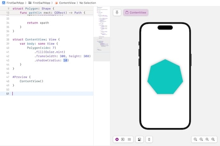Enable Live preview mode play button
The image size is (220, 146).
pyautogui.click(x=117, y=139)
